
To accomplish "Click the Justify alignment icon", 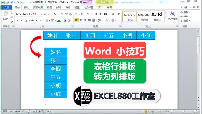I will tap(89, 20).
